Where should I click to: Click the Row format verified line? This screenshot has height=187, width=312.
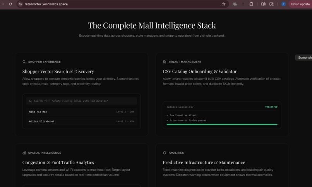click(182, 115)
